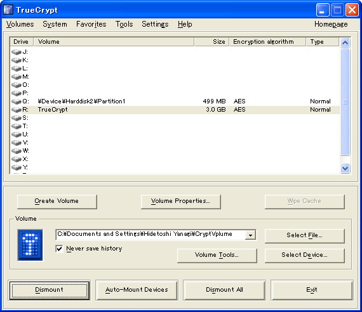Click the Size column header
The image size is (362, 312).
(211, 42)
